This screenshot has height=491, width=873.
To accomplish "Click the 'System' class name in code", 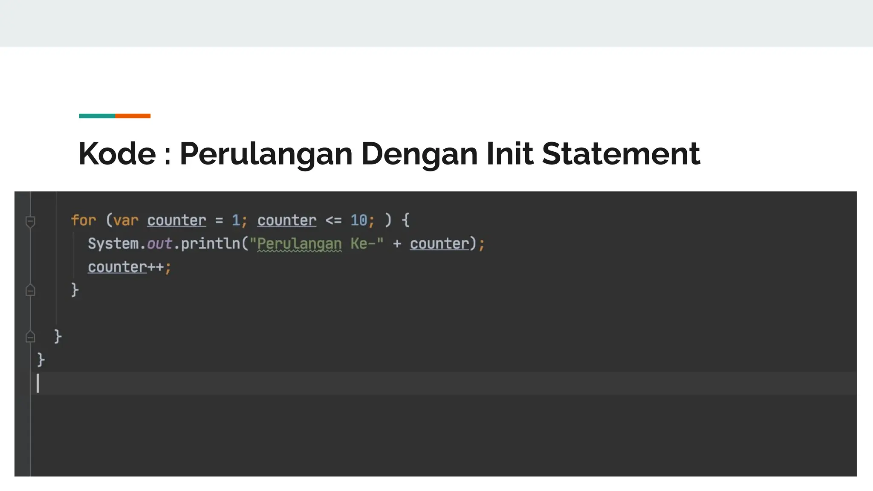I will point(113,244).
